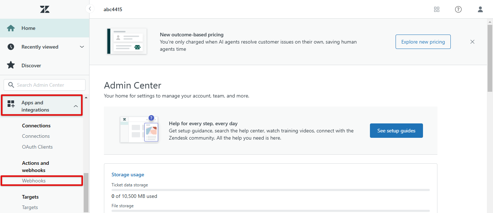Click the bold Connections section heading

(36, 126)
